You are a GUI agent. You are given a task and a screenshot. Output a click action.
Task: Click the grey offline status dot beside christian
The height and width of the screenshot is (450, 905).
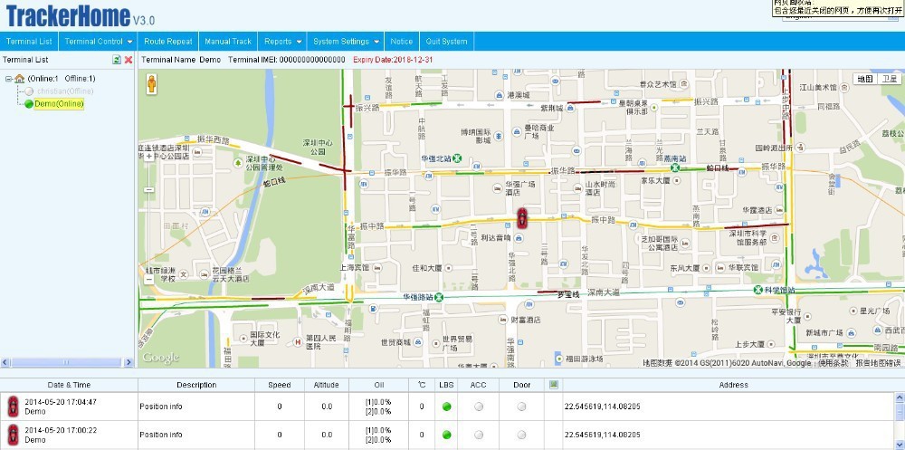[x=29, y=91]
